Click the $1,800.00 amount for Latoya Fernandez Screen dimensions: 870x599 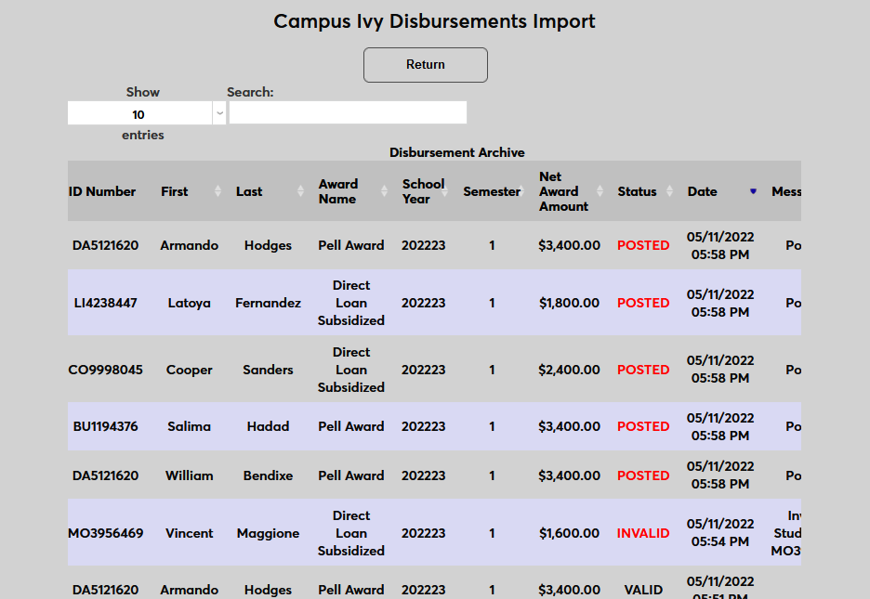pyautogui.click(x=569, y=303)
